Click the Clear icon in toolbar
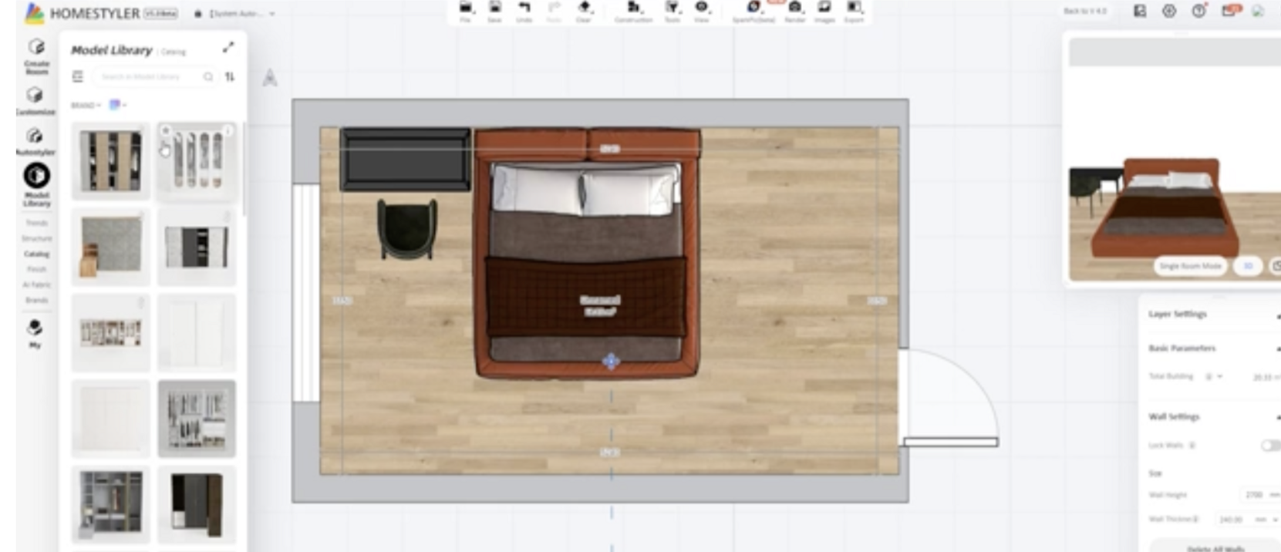This screenshot has height=552, width=1281. [x=584, y=11]
